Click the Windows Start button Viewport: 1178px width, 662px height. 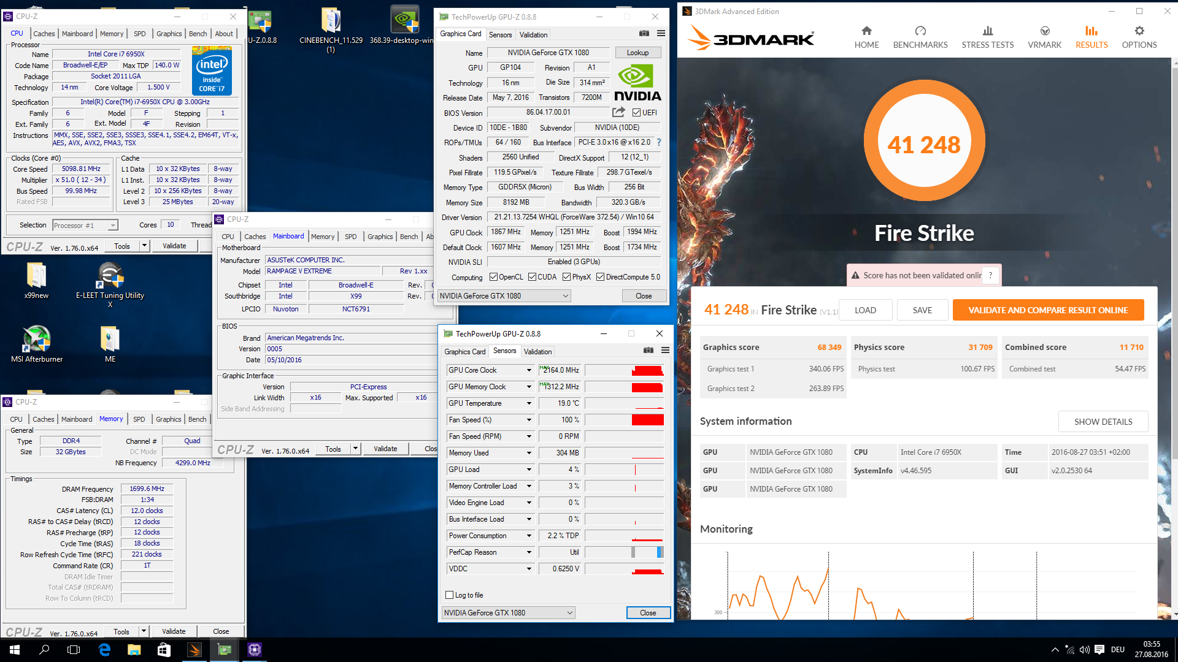pos(15,650)
